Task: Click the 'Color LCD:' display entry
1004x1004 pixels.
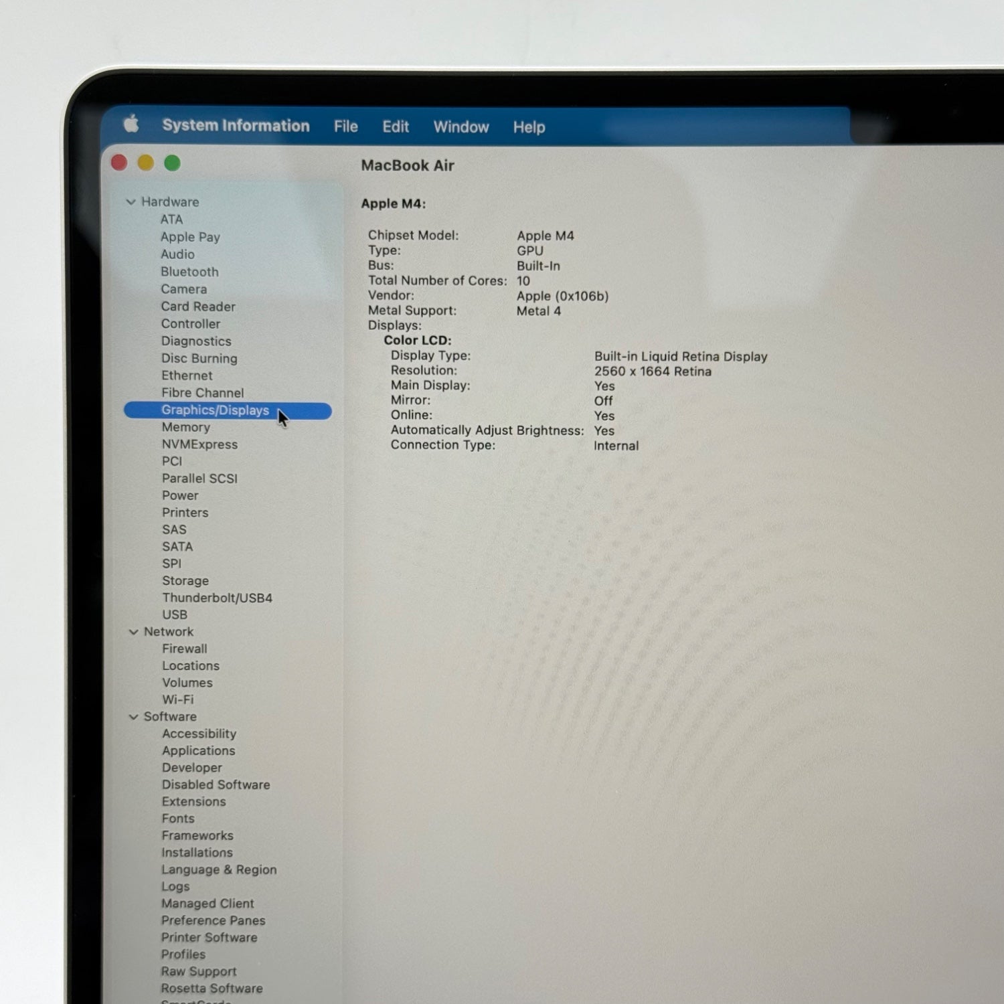Action: pyautogui.click(x=418, y=340)
